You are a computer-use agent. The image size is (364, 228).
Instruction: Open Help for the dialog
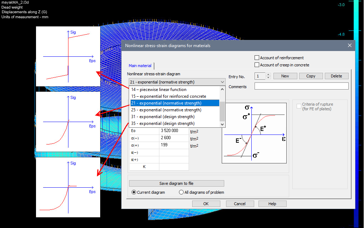272,203
